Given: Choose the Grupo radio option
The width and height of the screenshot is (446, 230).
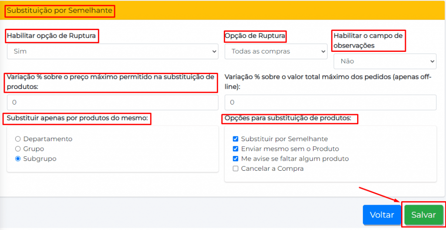Looking at the screenshot, I should click(x=18, y=149).
